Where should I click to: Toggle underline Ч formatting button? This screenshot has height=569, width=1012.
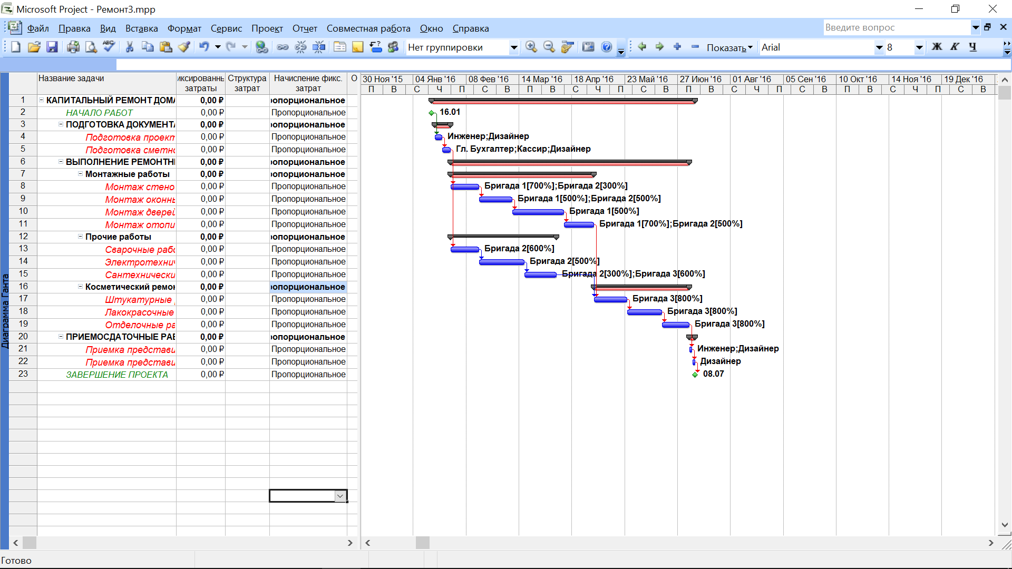pos(972,47)
